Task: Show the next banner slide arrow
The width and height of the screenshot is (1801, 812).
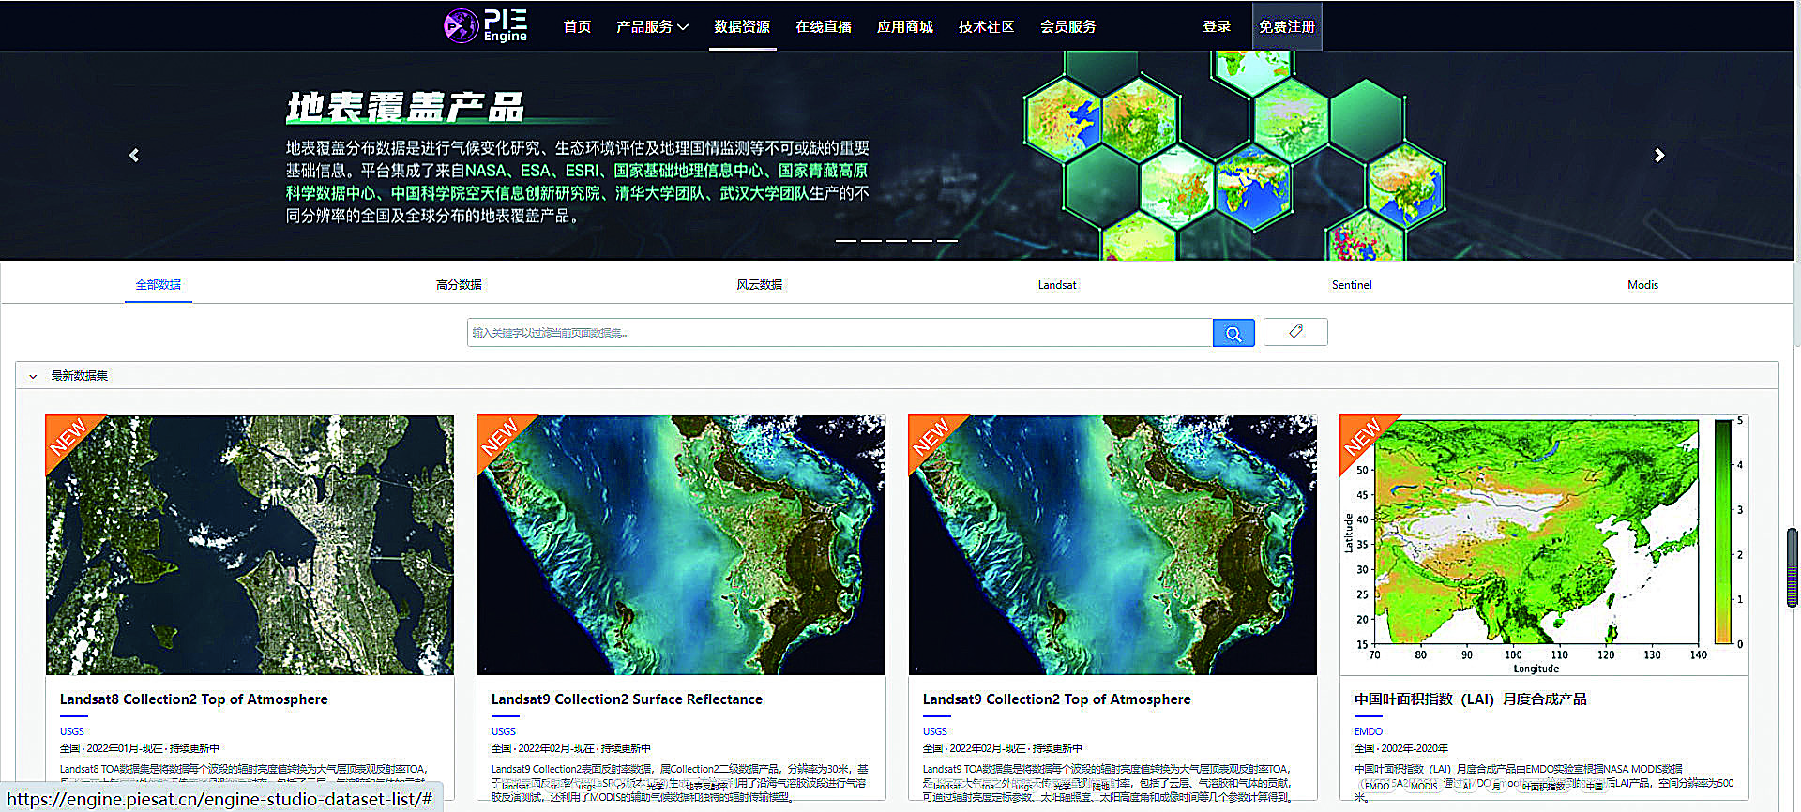Action: tap(1659, 155)
